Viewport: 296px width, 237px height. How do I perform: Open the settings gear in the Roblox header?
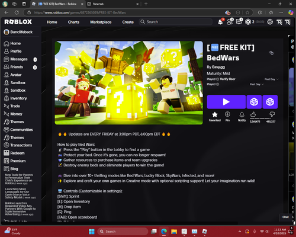pos(270,22)
